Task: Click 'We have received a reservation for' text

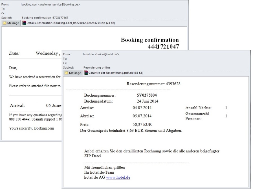Action: pos(35,77)
